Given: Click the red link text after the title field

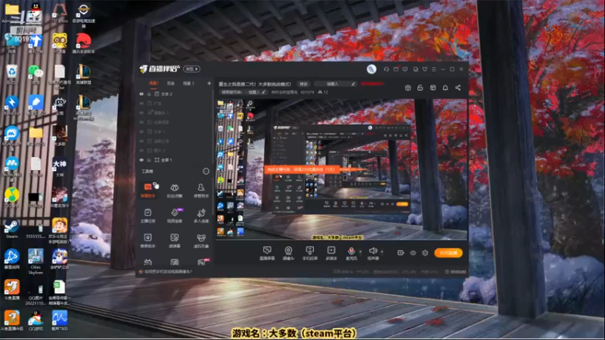Looking at the screenshot, I should pos(372,84).
